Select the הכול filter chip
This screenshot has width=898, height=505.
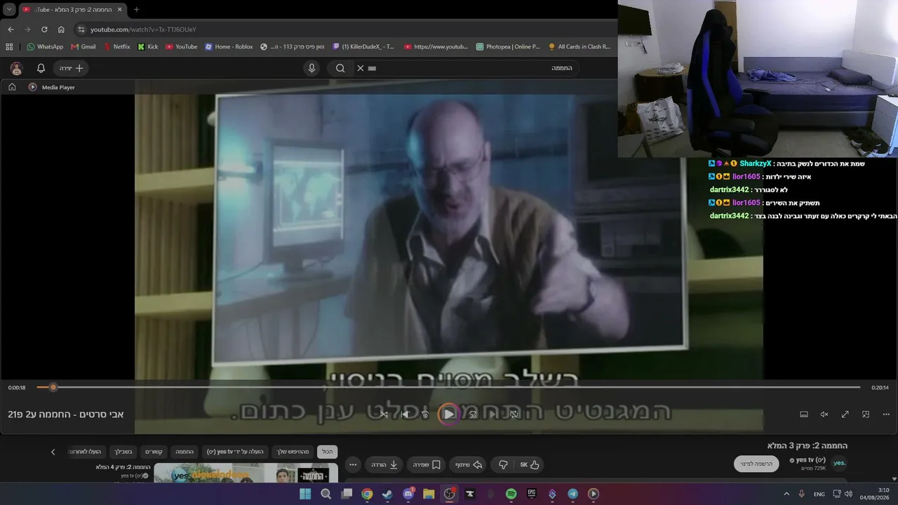327,452
